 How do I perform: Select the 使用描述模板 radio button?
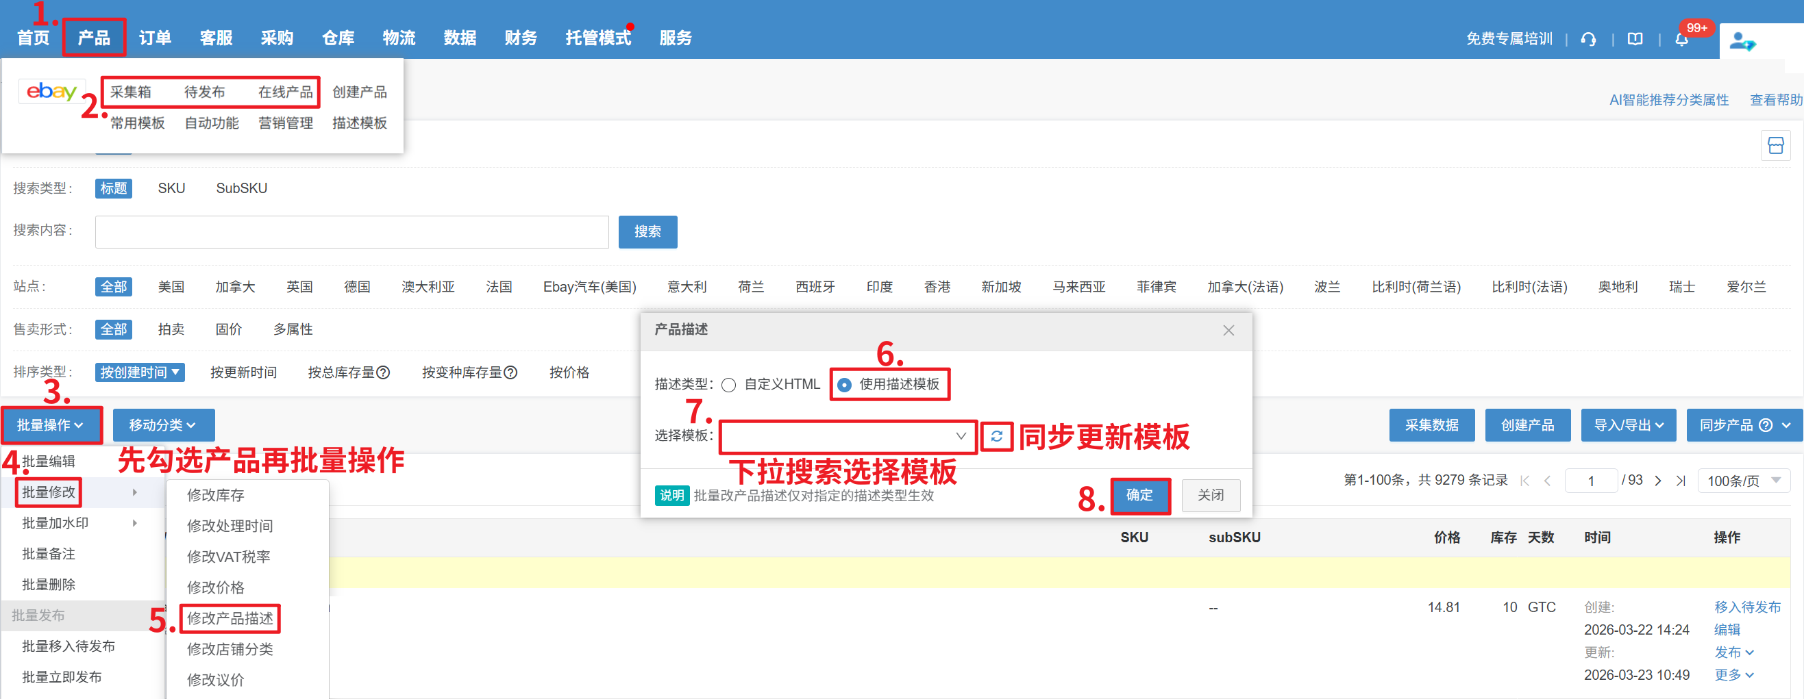(845, 385)
